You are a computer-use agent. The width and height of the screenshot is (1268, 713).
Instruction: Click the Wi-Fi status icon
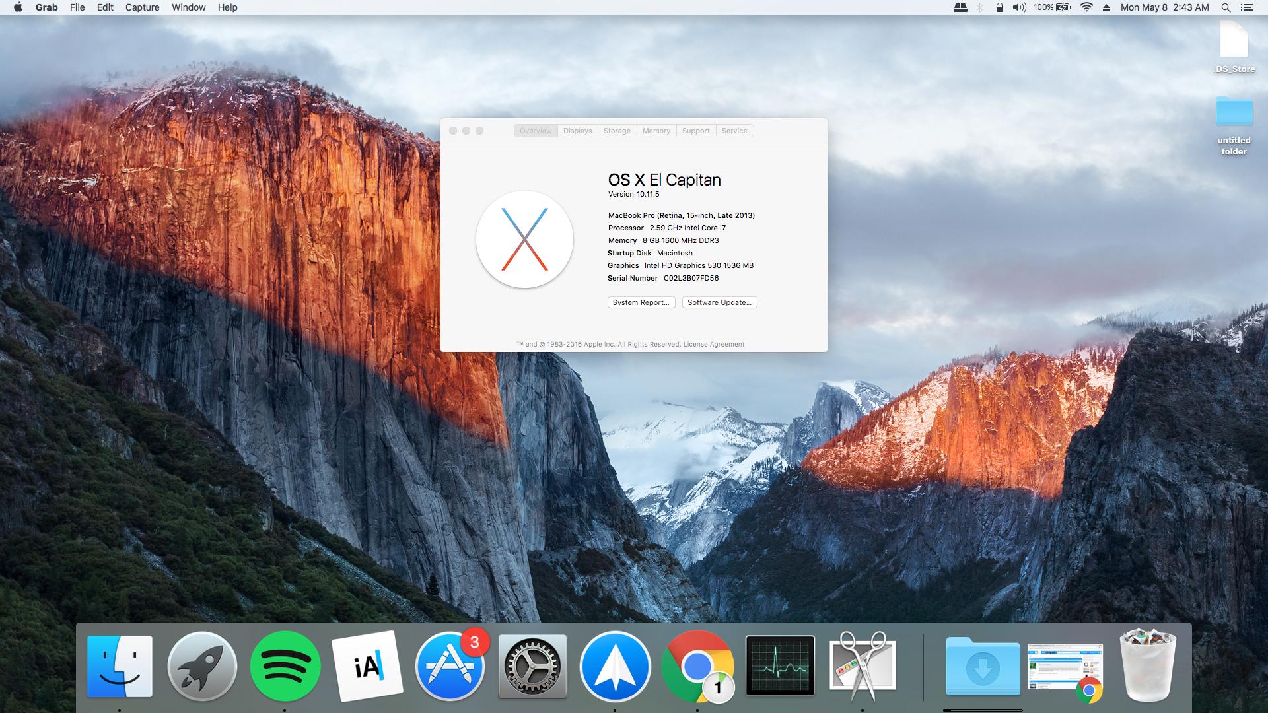[1086, 7]
